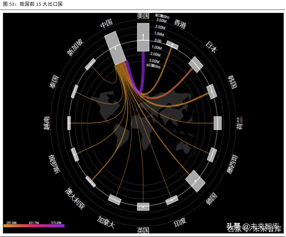Click the 美国 gray bar node
This screenshot has width=286, height=237.
click(x=143, y=37)
